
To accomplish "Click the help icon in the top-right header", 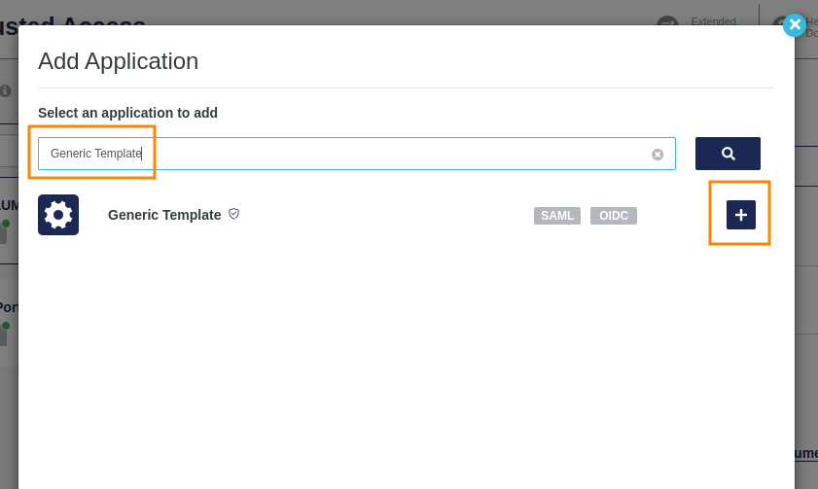I will [778, 22].
